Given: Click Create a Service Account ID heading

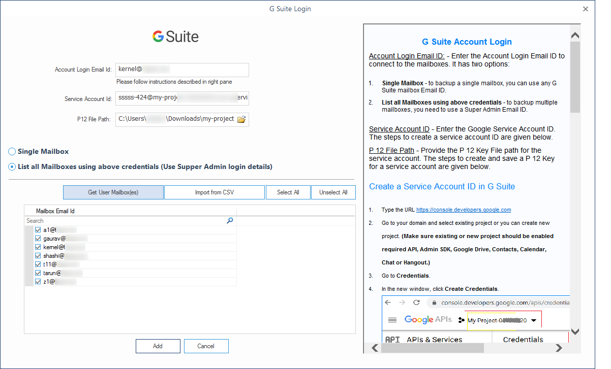Looking at the screenshot, I should pyautogui.click(x=442, y=186).
